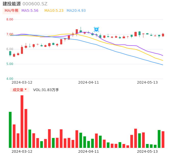Click the VOL:31.83万手 volume readout
The image size is (175, 155).
point(46,90)
